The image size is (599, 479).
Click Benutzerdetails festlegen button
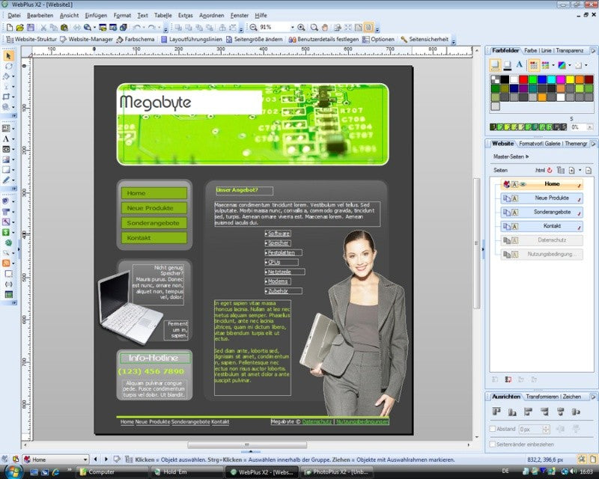(x=323, y=40)
